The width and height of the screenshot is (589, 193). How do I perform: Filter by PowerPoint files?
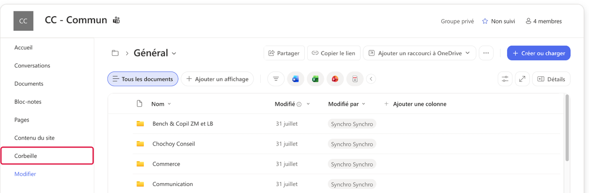click(x=335, y=79)
